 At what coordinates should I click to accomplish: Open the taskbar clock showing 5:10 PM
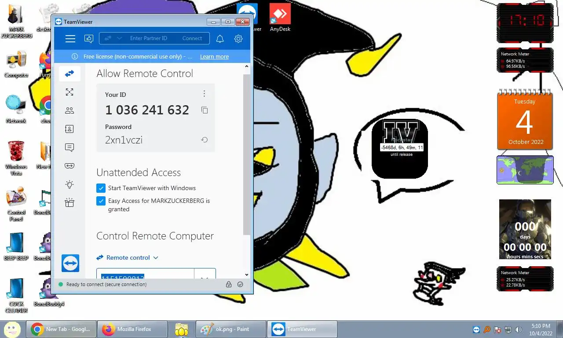(x=541, y=330)
